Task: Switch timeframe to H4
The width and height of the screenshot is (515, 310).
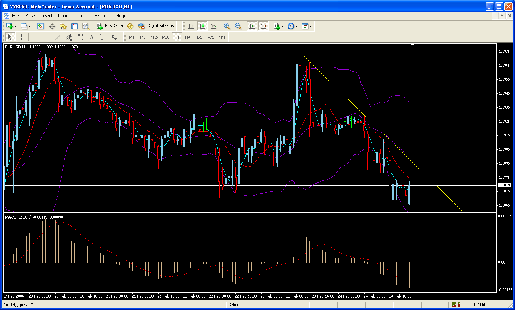Action: point(188,37)
